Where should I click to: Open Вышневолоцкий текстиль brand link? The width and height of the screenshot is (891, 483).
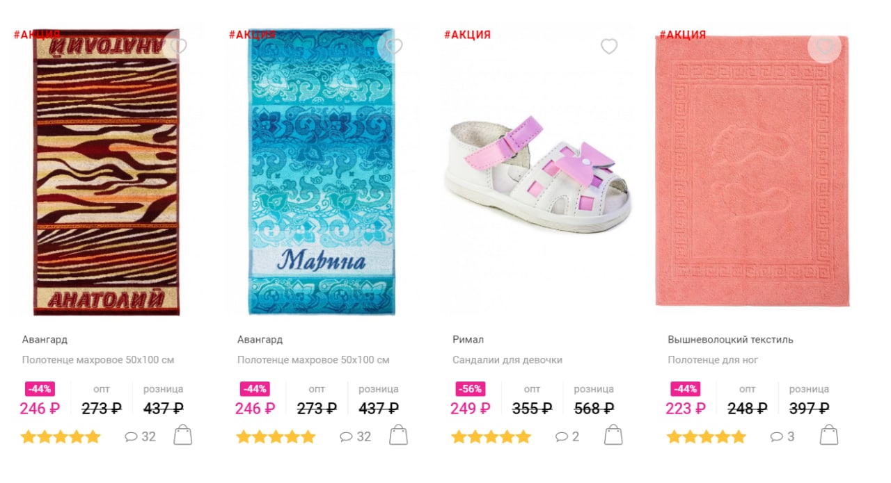730,340
